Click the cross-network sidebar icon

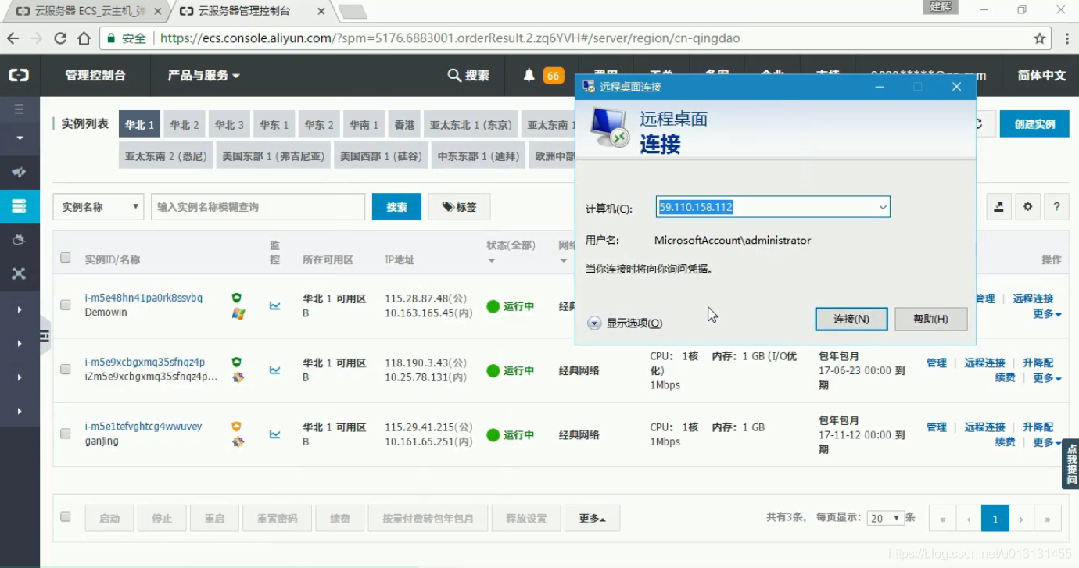(x=19, y=273)
